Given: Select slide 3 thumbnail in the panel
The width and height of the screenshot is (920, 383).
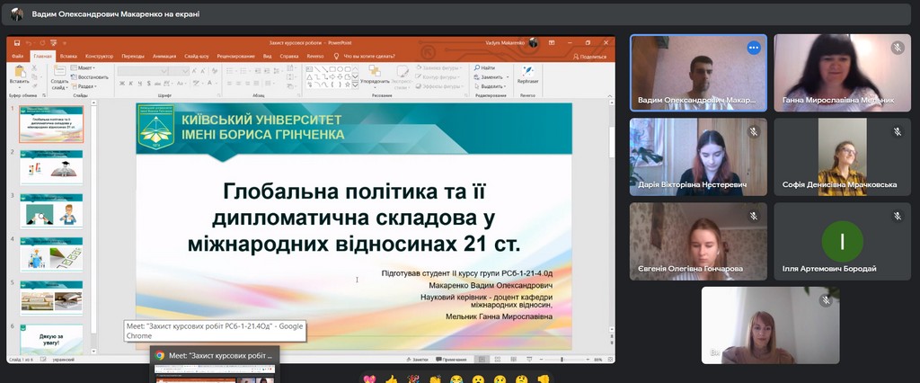Looking at the screenshot, I should click(51, 209).
